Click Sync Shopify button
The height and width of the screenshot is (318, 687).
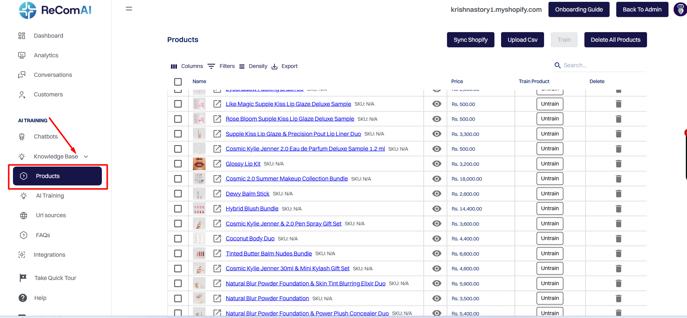471,40
